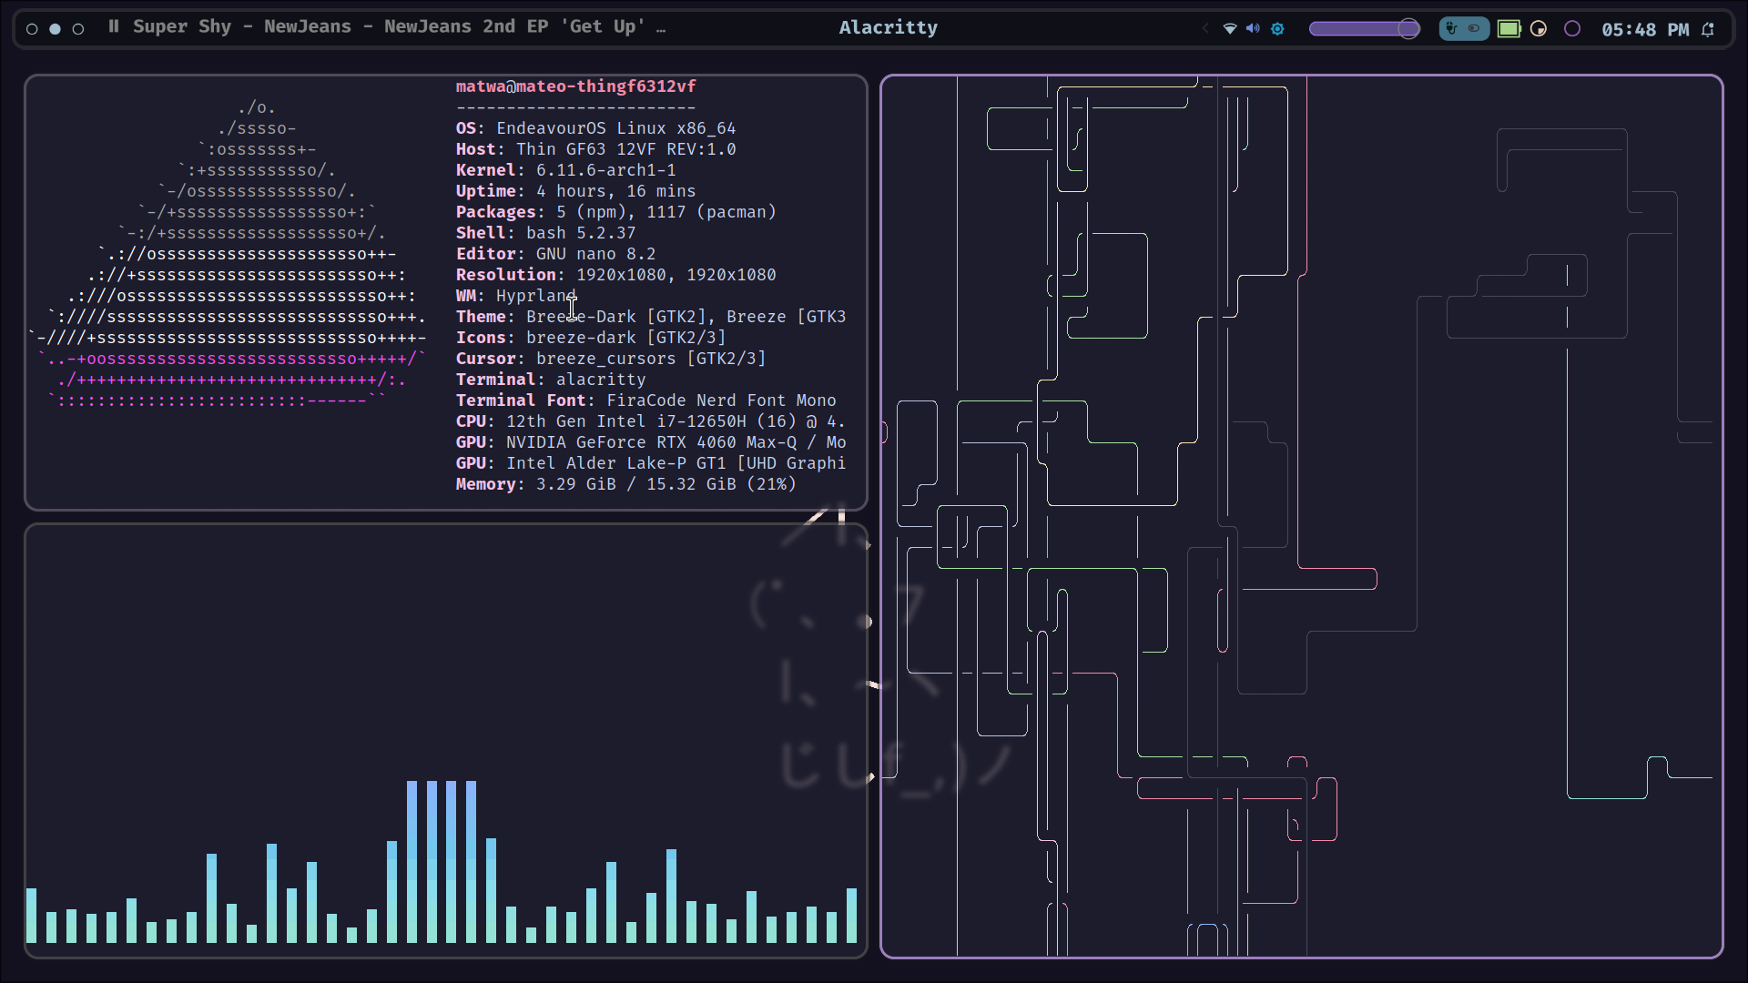Click the power plug icon
The height and width of the screenshot is (983, 1748).
coord(1452,29)
